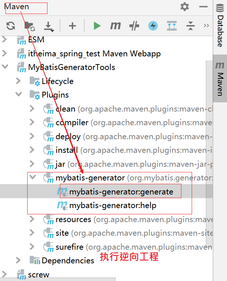Show more toolbar actions chevron
This screenshot has width=227, height=281.
click(206, 26)
